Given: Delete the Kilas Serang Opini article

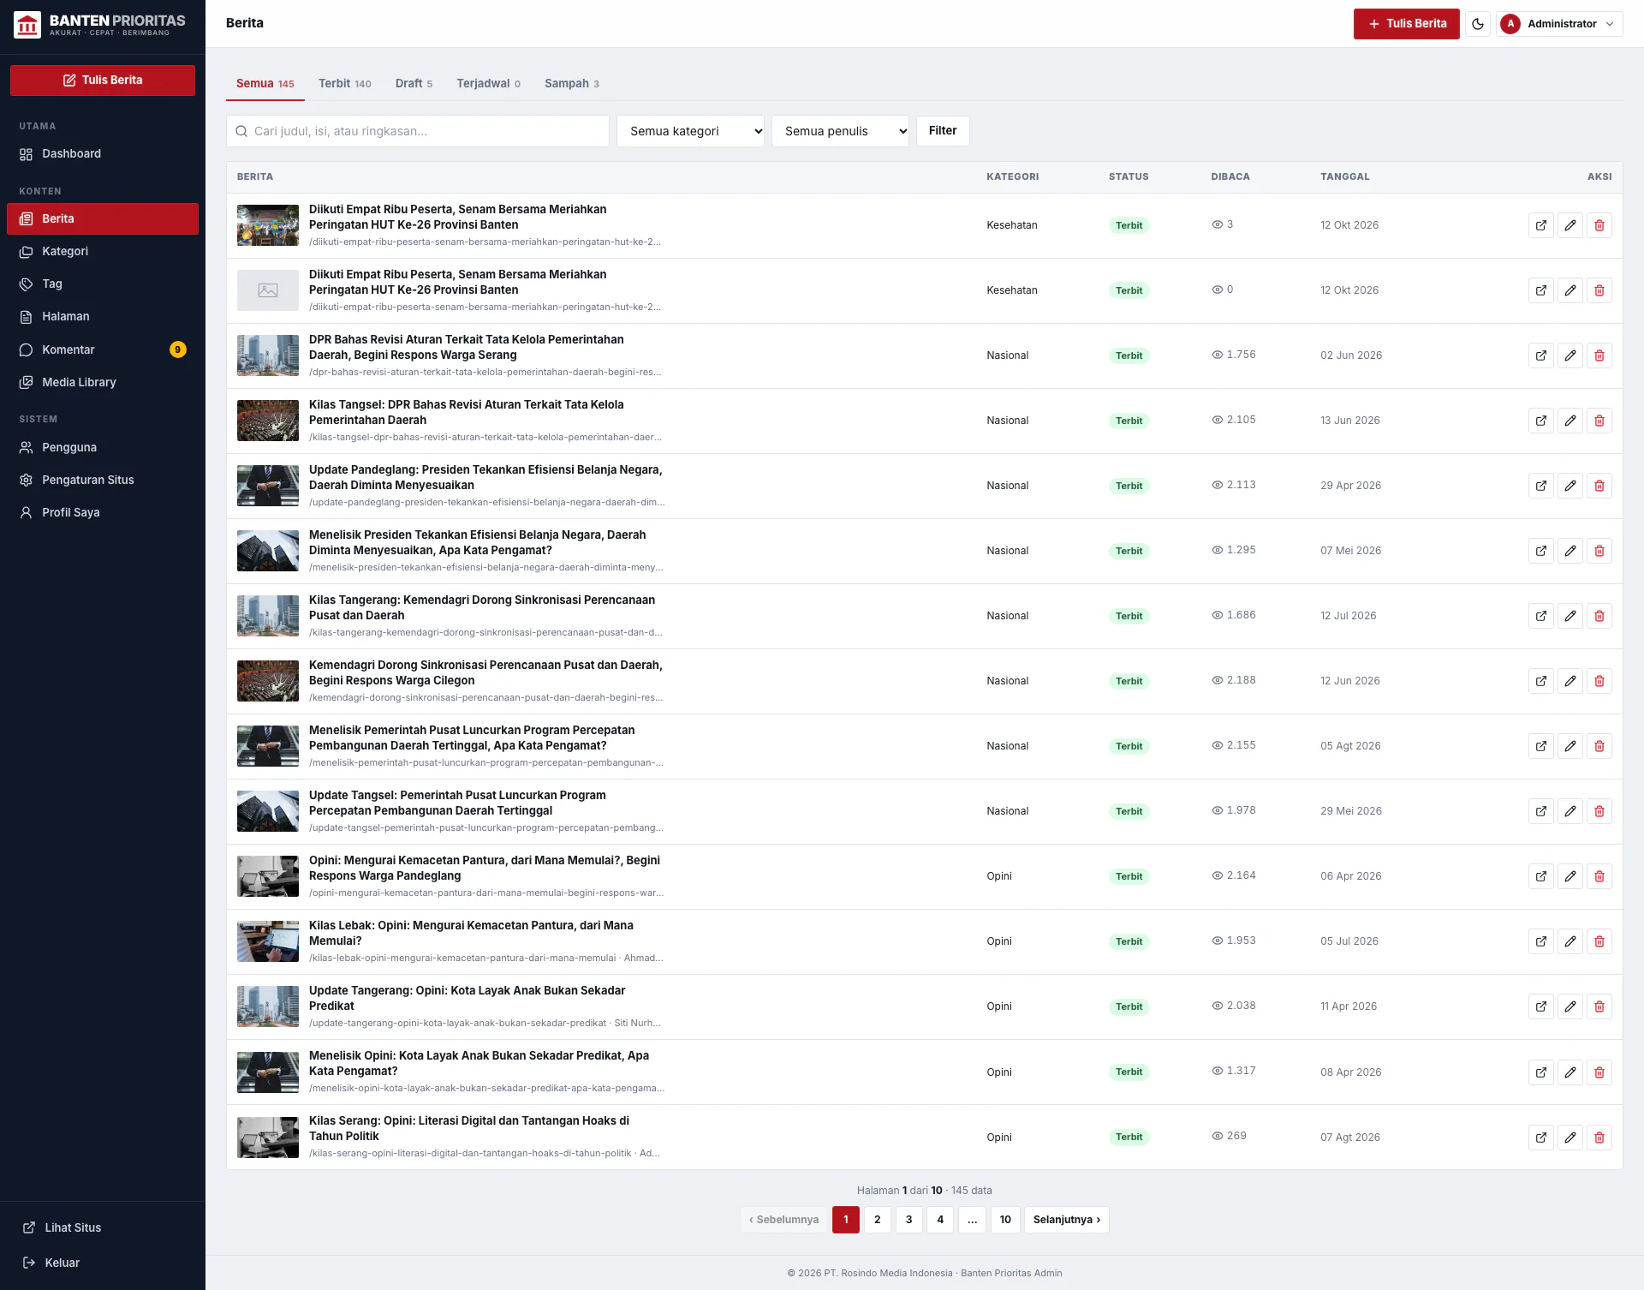Looking at the screenshot, I should (x=1599, y=1138).
